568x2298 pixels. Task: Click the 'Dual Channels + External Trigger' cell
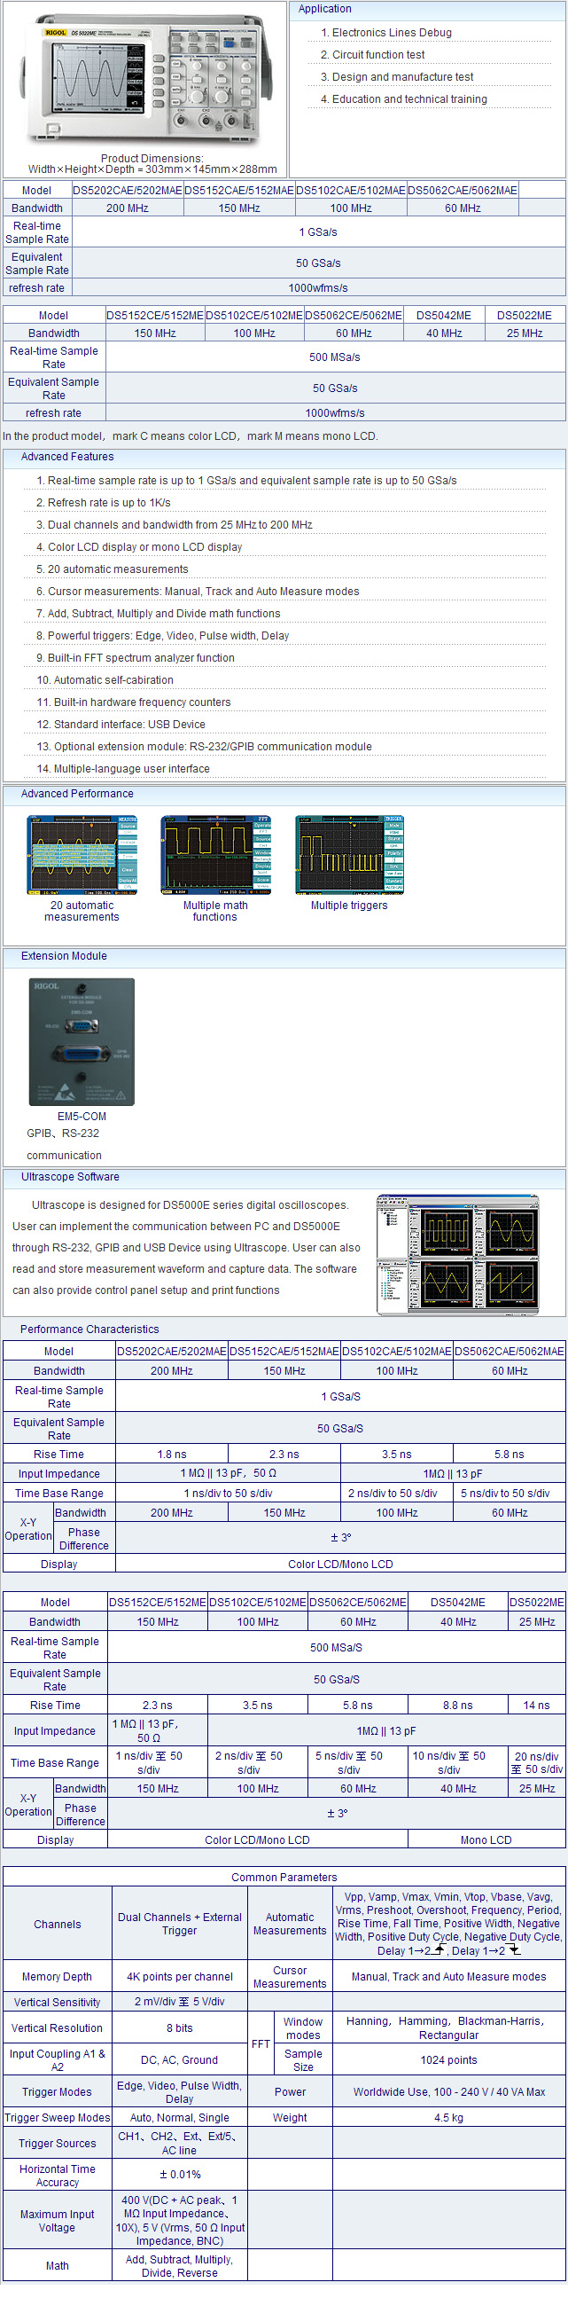click(x=179, y=1925)
